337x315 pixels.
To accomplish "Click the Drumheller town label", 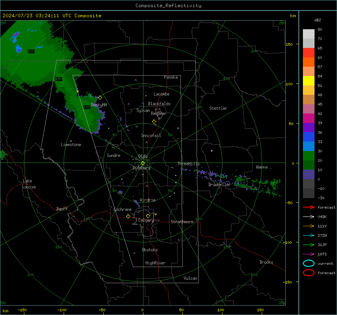I will coord(219,185).
